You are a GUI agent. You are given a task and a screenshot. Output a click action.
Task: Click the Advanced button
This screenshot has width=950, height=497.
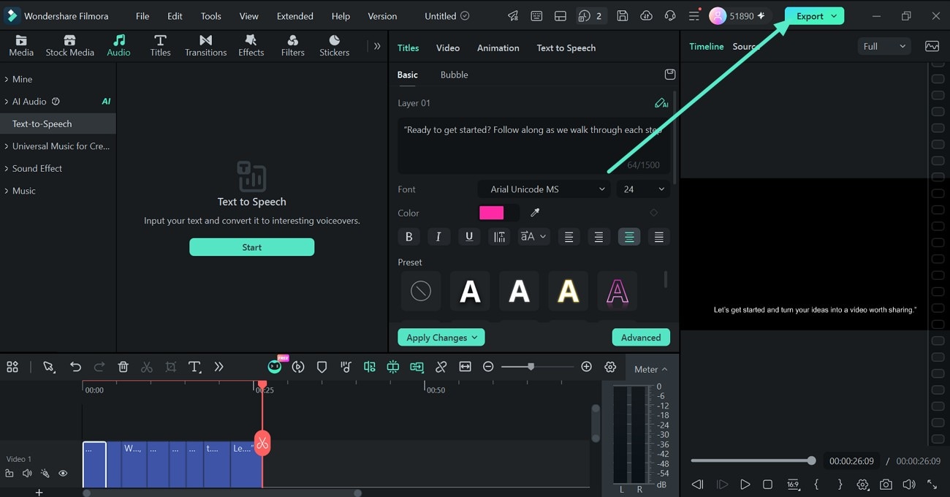[641, 338]
